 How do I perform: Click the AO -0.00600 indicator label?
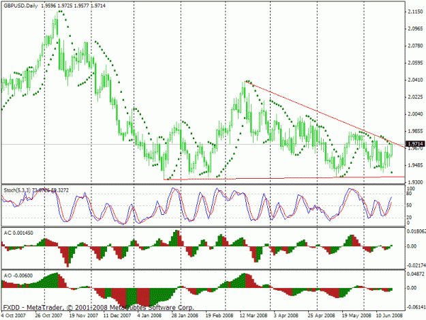click(x=18, y=276)
